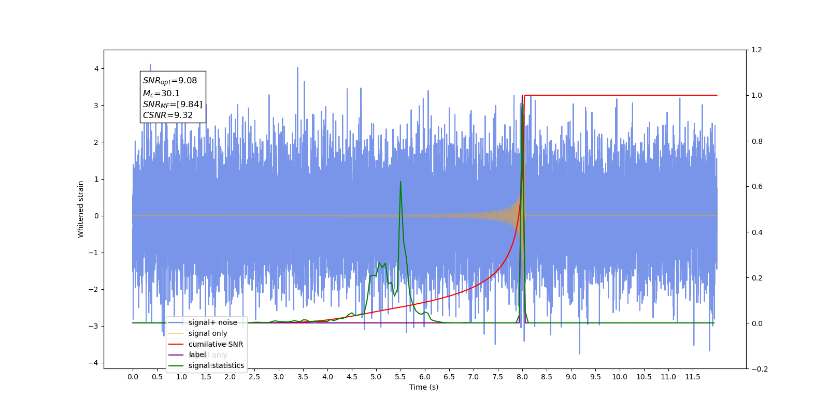829x414 pixels.
Task: Click the −0.2 tick on right axis
Action: 760,369
